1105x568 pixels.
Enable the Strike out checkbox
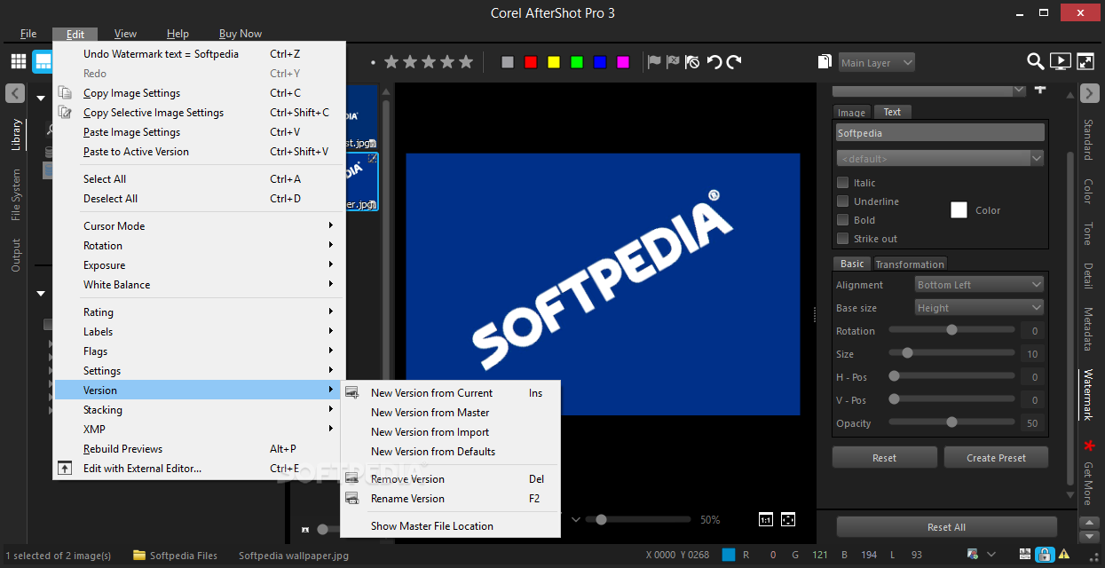coord(842,239)
